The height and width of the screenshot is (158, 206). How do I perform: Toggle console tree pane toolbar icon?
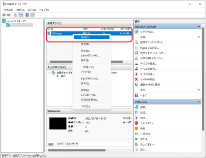(x=21, y=15)
